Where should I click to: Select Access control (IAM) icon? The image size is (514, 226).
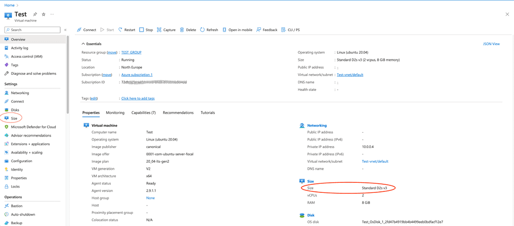7,56
